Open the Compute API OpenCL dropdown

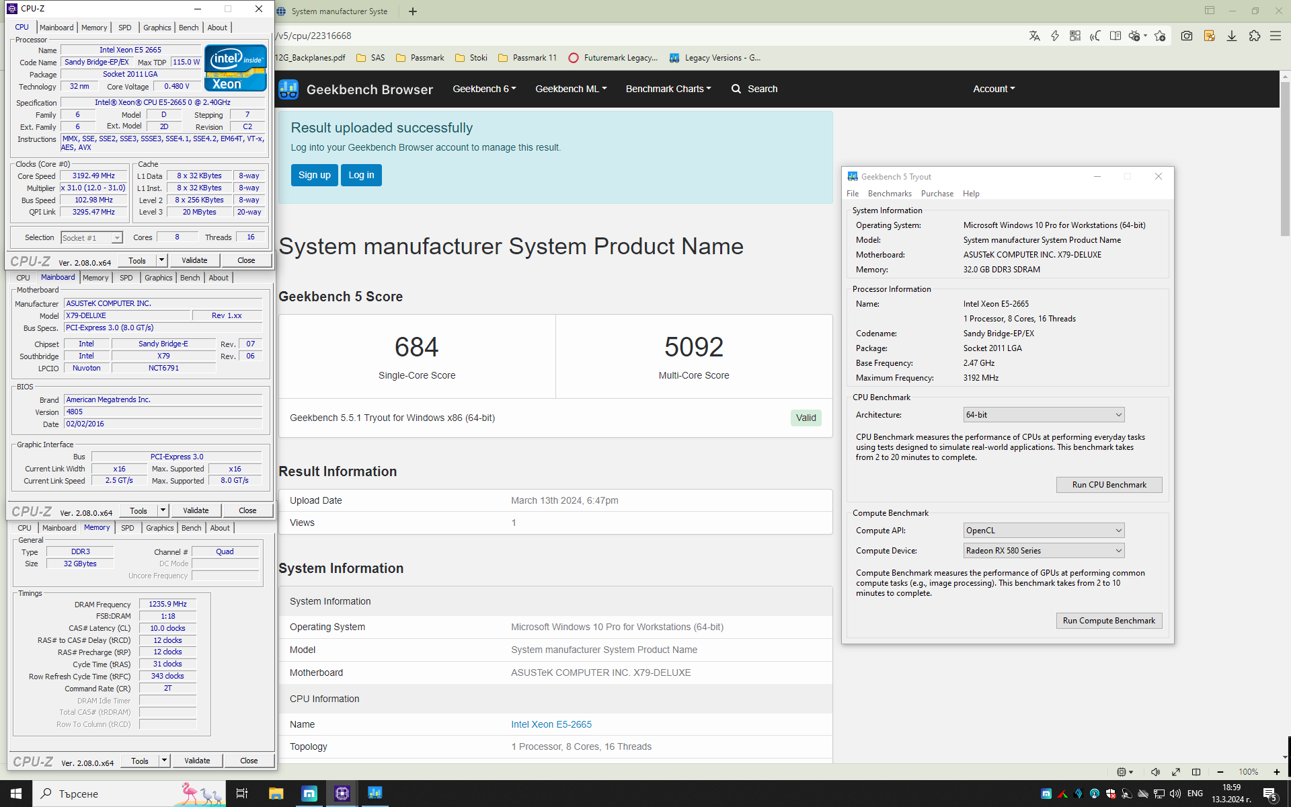[x=1044, y=531]
